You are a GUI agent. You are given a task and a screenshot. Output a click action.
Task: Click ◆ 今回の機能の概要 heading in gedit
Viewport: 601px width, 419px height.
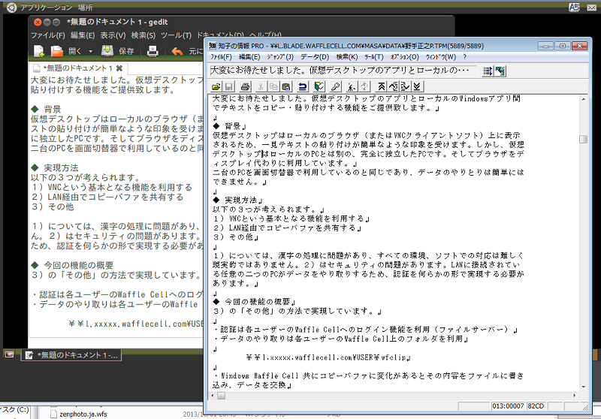coord(72,265)
